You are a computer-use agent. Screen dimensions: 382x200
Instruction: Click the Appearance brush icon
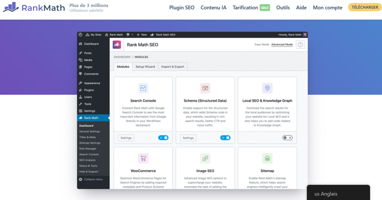coord(81,83)
